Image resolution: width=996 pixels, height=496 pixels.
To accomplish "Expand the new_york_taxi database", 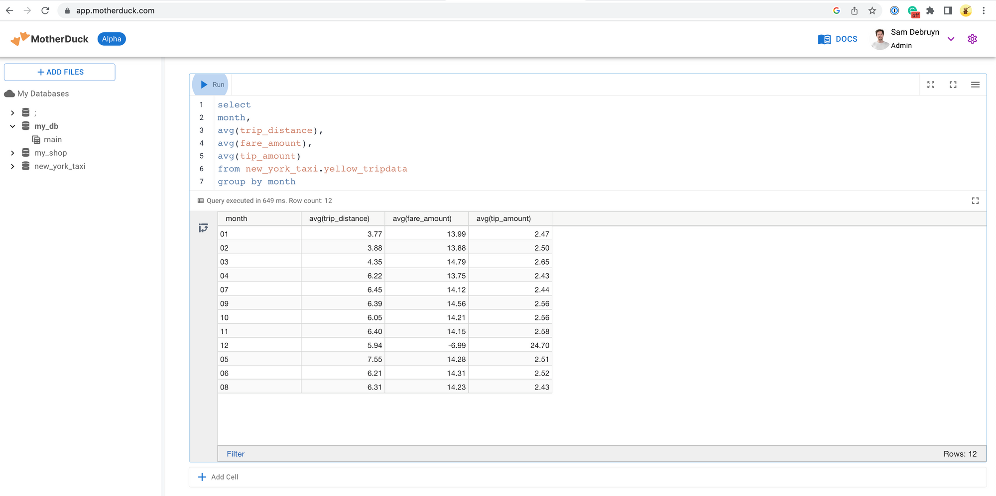I will [x=12, y=166].
